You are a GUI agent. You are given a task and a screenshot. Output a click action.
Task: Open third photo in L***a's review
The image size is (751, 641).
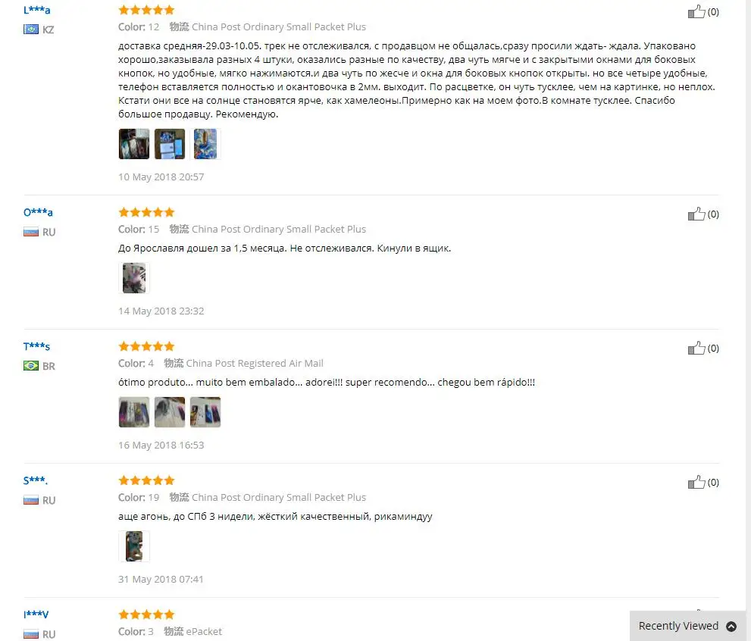click(x=205, y=144)
